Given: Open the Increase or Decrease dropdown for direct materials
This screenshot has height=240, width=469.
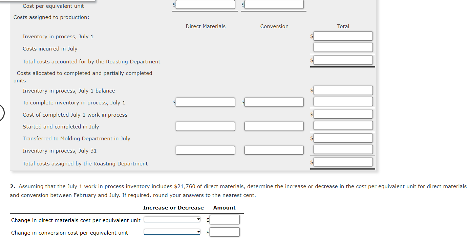Looking at the screenshot, I should click(x=172, y=219).
